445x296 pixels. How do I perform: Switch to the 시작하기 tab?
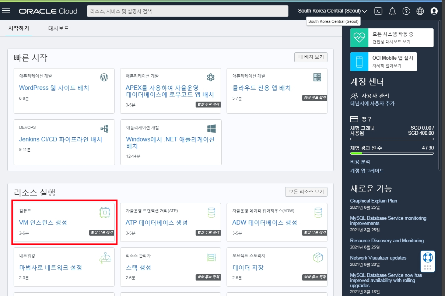click(19, 28)
